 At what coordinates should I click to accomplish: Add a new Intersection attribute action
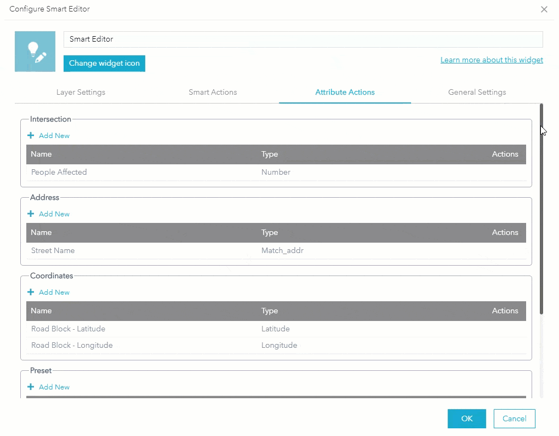click(x=48, y=135)
